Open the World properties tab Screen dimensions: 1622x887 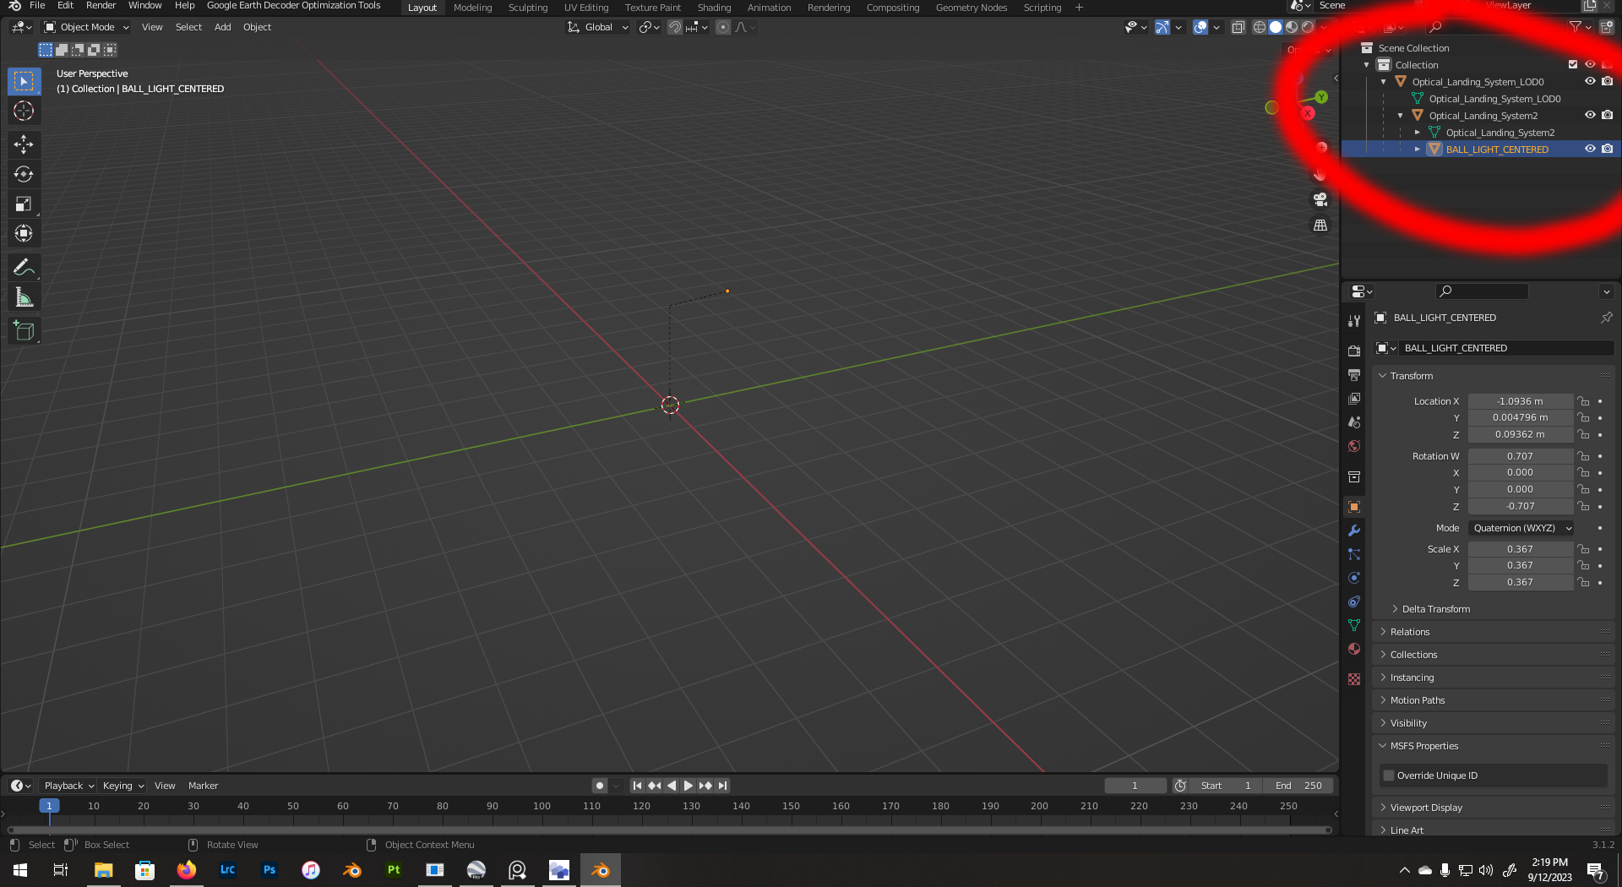point(1354,446)
